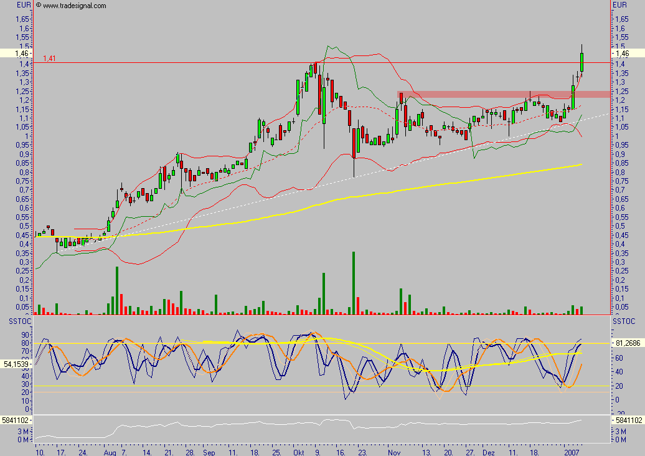Click the SSTOC indicator label on the right
The width and height of the screenshot is (645, 456).
[x=624, y=321]
